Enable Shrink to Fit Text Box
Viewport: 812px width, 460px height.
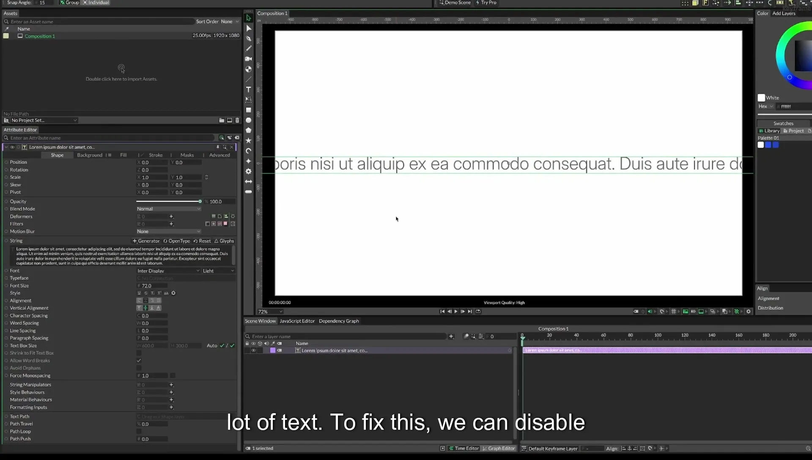tap(139, 353)
